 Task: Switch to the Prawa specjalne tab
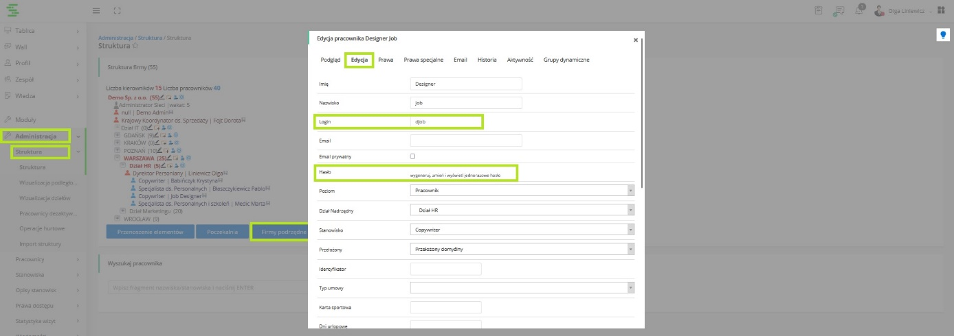pyautogui.click(x=423, y=60)
